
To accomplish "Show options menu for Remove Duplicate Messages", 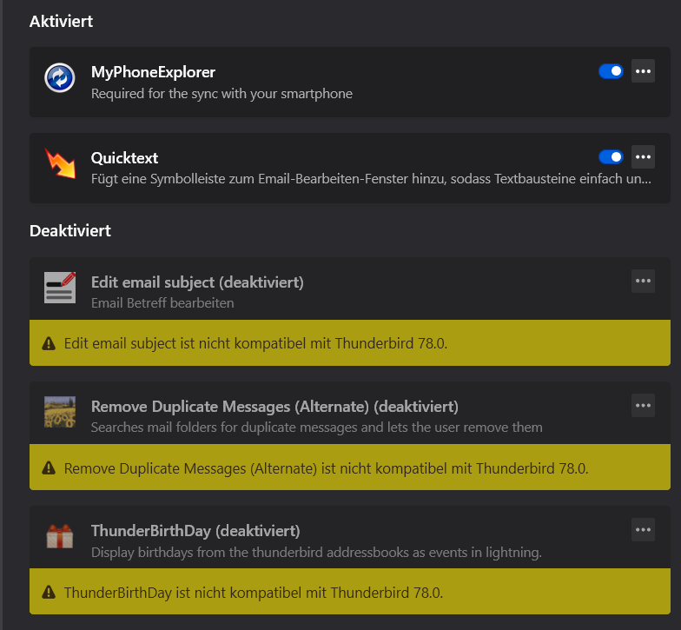I will coord(643,405).
